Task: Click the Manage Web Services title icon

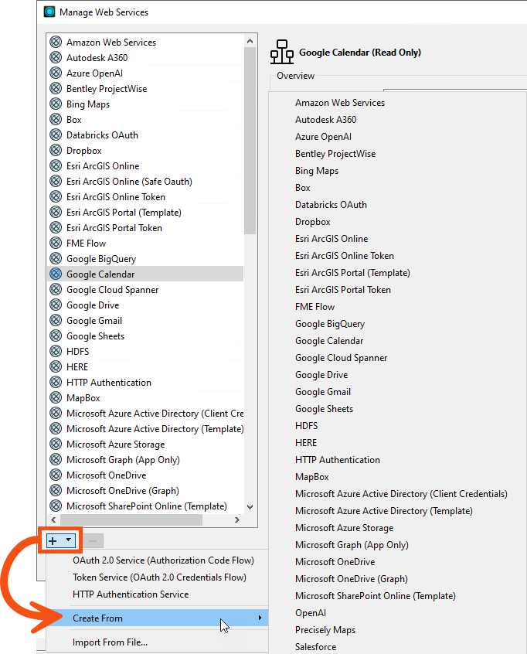Action: click(x=49, y=12)
